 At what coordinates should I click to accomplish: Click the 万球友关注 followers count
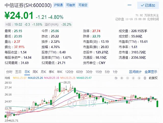tap(147, 15)
